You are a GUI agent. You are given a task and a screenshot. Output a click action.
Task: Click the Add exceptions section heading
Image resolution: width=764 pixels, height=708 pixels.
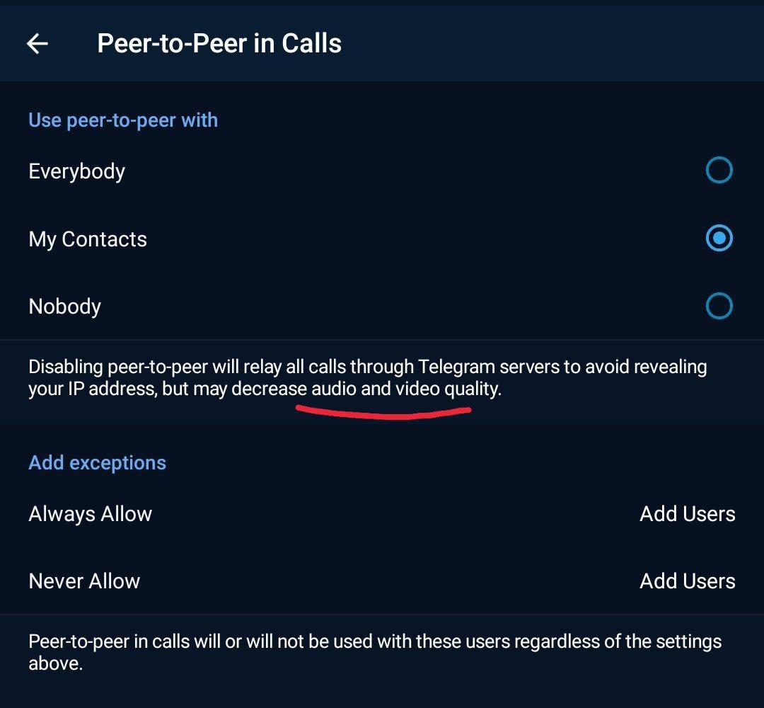tap(98, 463)
